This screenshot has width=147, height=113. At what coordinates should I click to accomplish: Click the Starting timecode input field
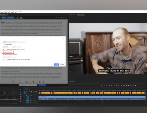8,47
